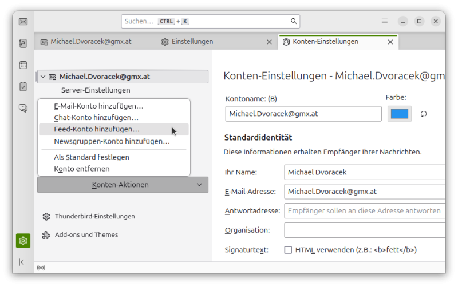Open the Tasks space icon

pyautogui.click(x=23, y=86)
